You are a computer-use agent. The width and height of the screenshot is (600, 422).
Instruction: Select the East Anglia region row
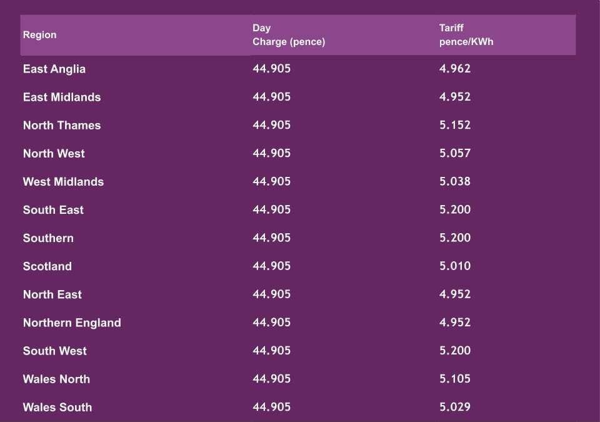[54, 69]
